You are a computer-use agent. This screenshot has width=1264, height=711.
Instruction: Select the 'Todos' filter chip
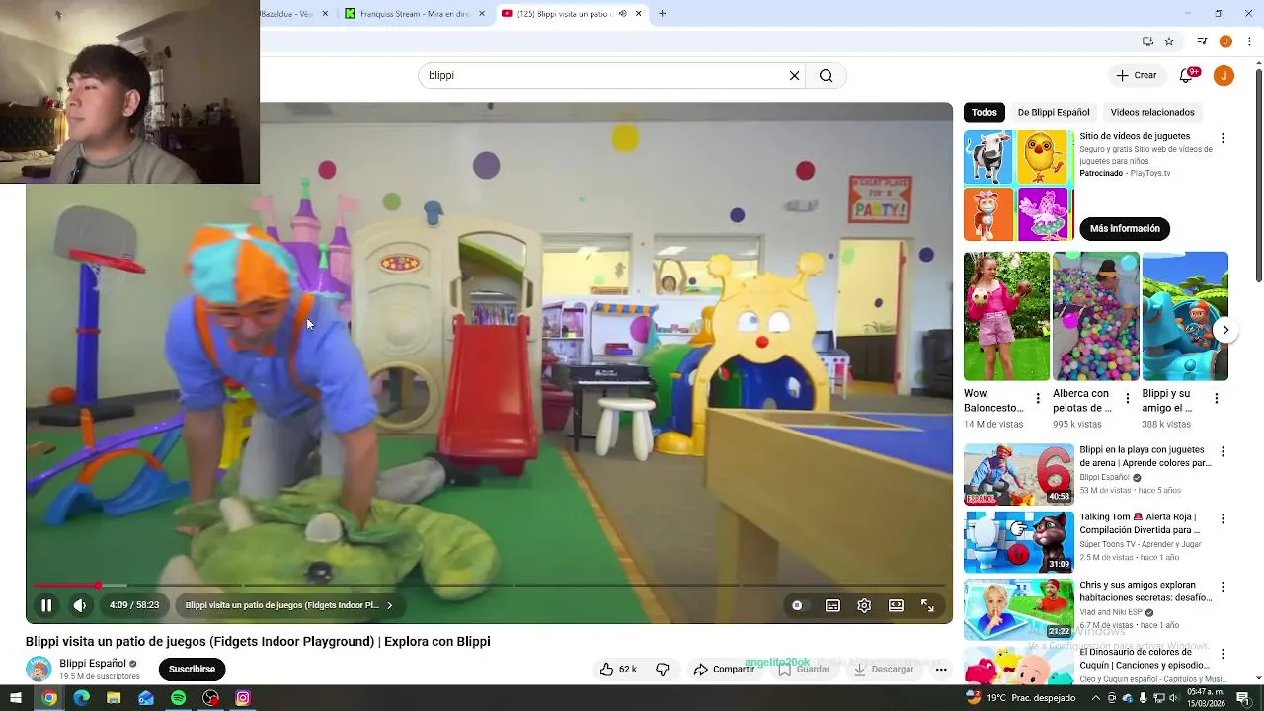pos(984,113)
